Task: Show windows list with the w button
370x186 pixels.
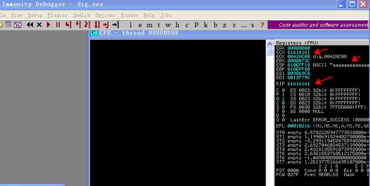Action: click(168, 25)
